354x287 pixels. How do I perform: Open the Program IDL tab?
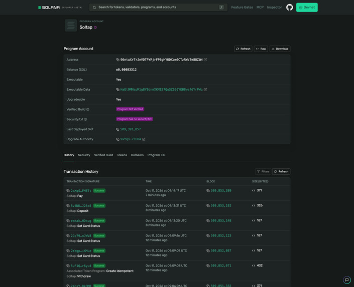point(156,155)
